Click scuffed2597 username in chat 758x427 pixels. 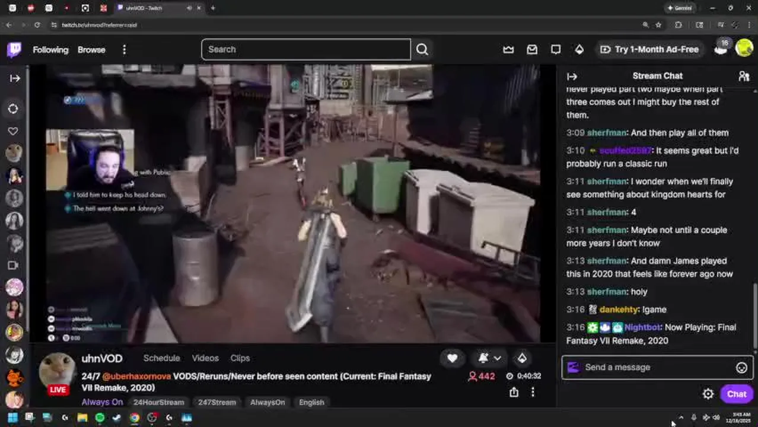[x=626, y=151]
